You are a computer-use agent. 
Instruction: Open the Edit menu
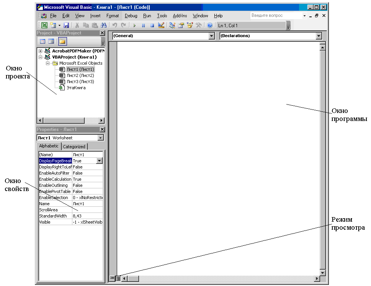66,16
